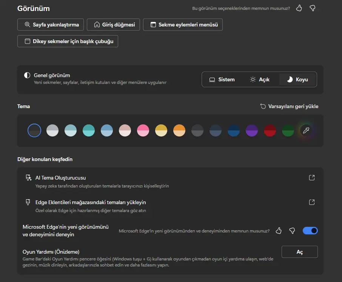The image size is (342, 282).
Task: Click thumbs down for new Edge look
Action: pyautogui.click(x=292, y=231)
